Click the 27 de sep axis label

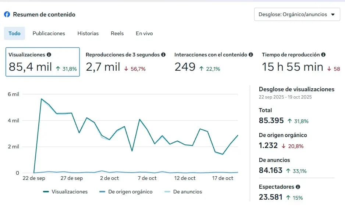[72, 178]
